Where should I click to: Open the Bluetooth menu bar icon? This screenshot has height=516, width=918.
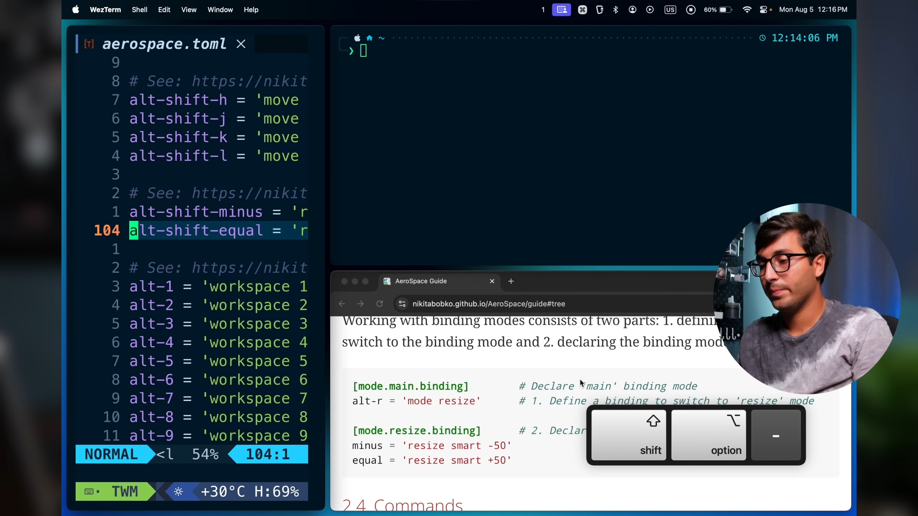point(616,10)
